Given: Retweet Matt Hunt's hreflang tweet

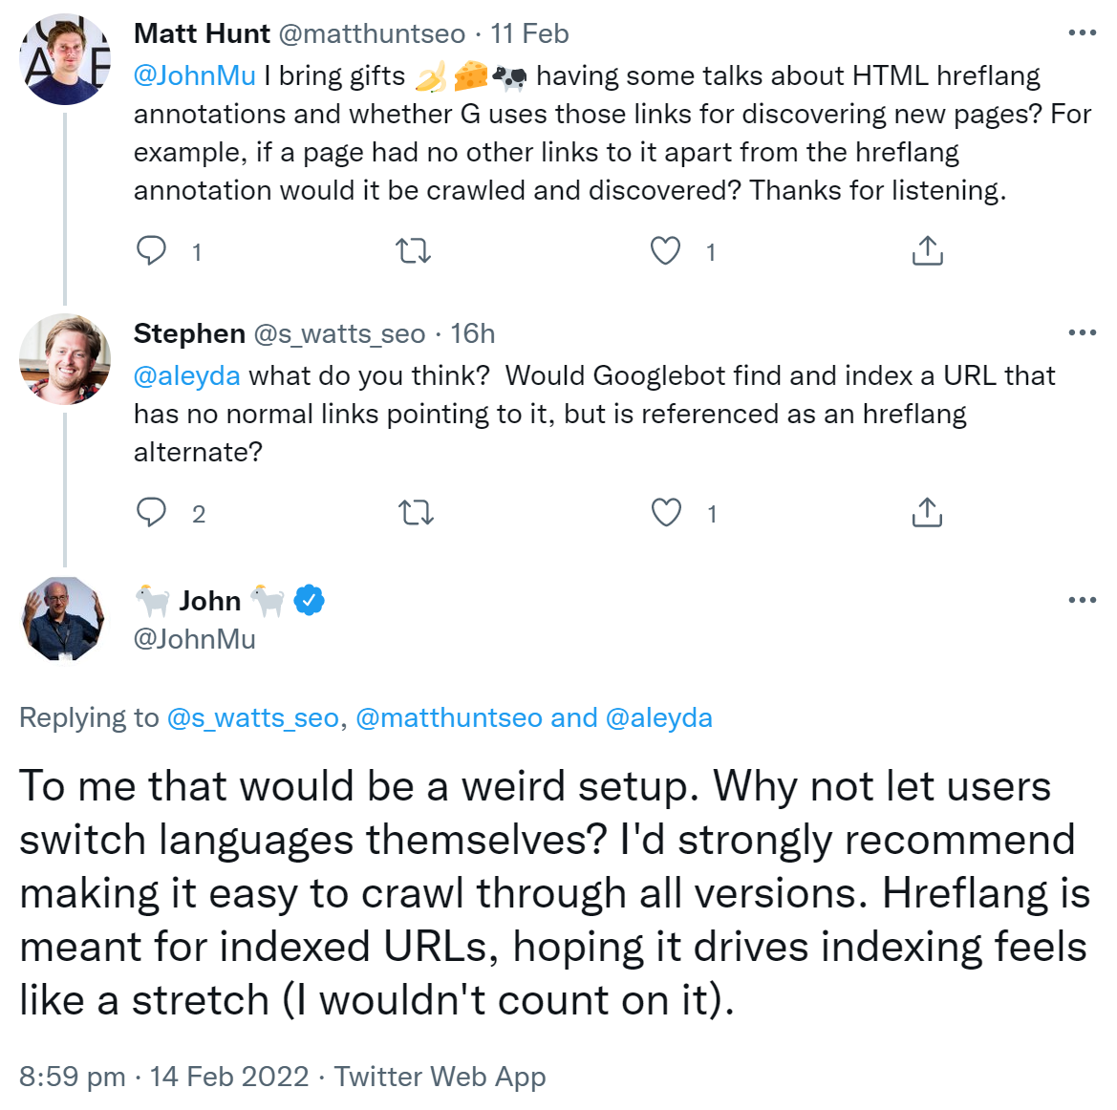Looking at the screenshot, I should coord(413,251).
